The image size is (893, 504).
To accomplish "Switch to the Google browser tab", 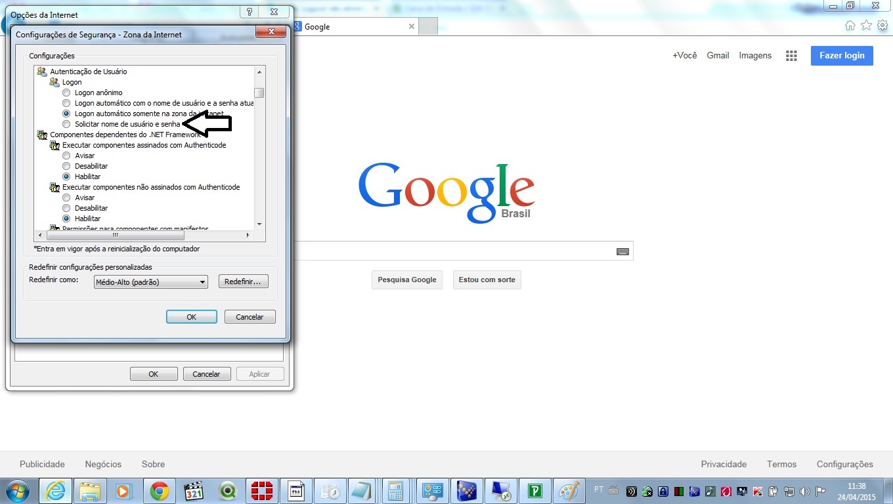I will [355, 27].
